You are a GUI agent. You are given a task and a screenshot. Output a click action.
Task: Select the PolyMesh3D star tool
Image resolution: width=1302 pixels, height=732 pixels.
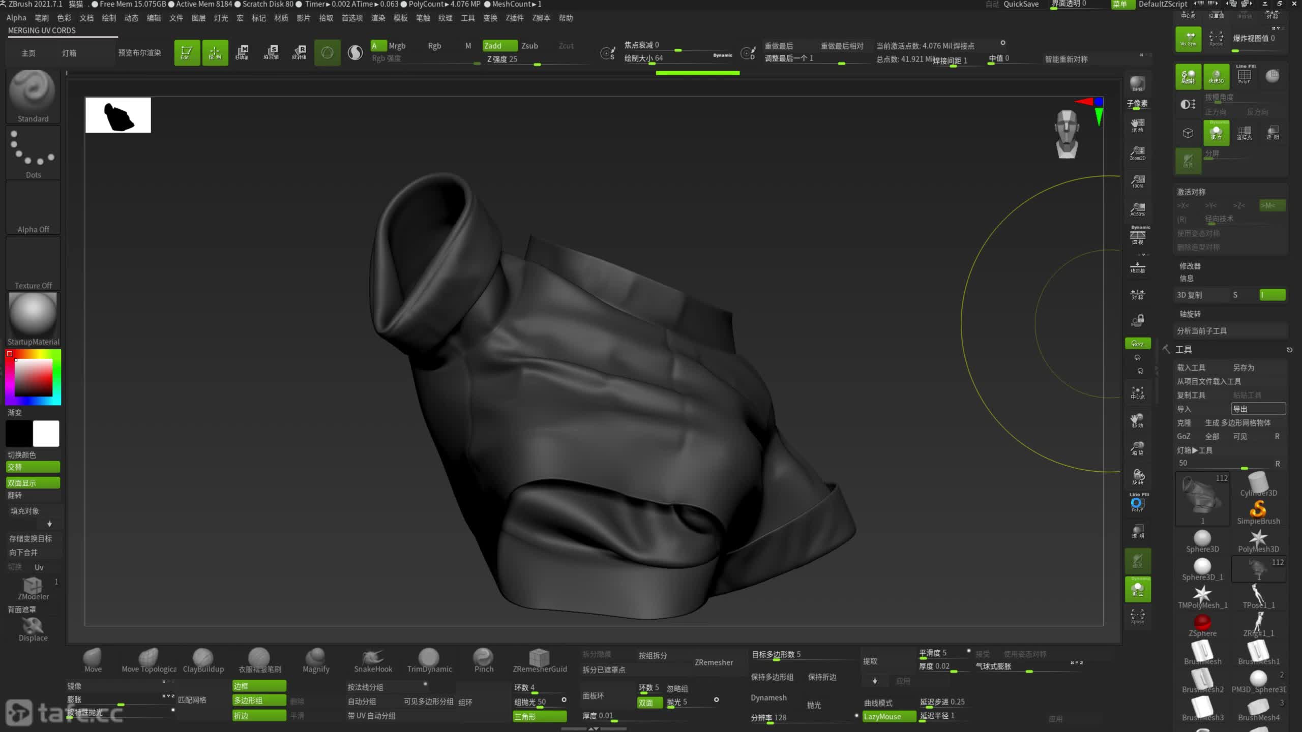[1258, 541]
